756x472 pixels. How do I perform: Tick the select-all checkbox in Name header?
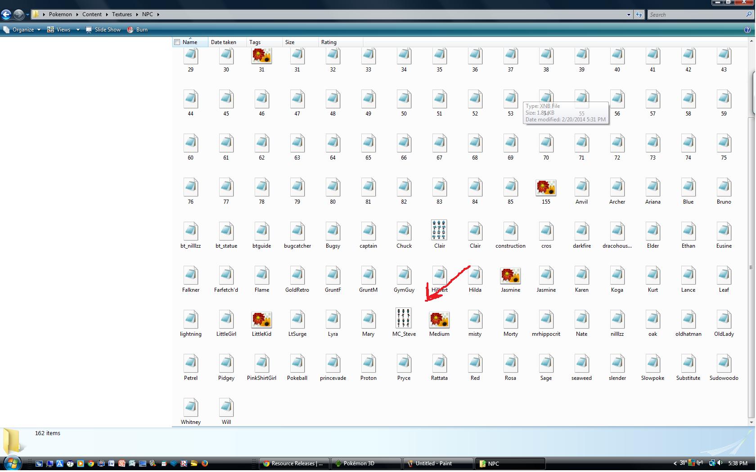point(177,42)
